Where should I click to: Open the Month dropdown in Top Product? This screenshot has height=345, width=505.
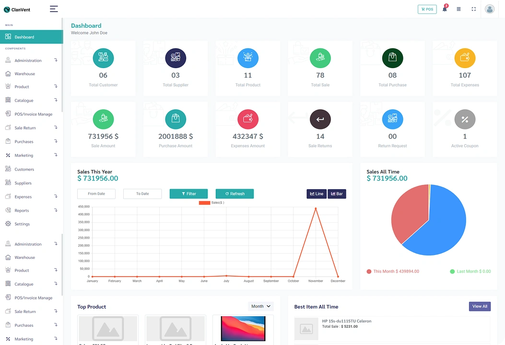click(x=261, y=306)
